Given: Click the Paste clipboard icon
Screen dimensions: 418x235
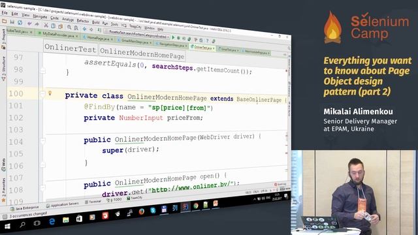Looking at the screenshot, I should pos(61,27).
